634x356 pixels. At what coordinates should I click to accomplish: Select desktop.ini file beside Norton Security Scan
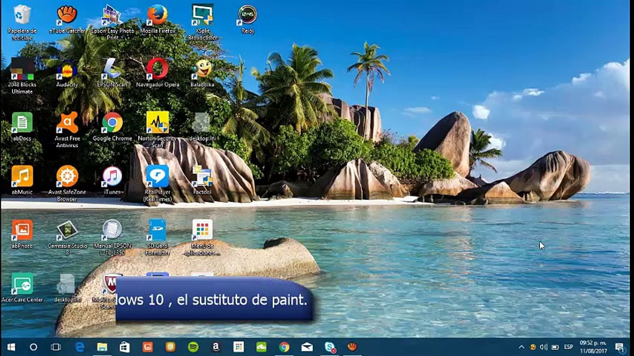(x=202, y=127)
